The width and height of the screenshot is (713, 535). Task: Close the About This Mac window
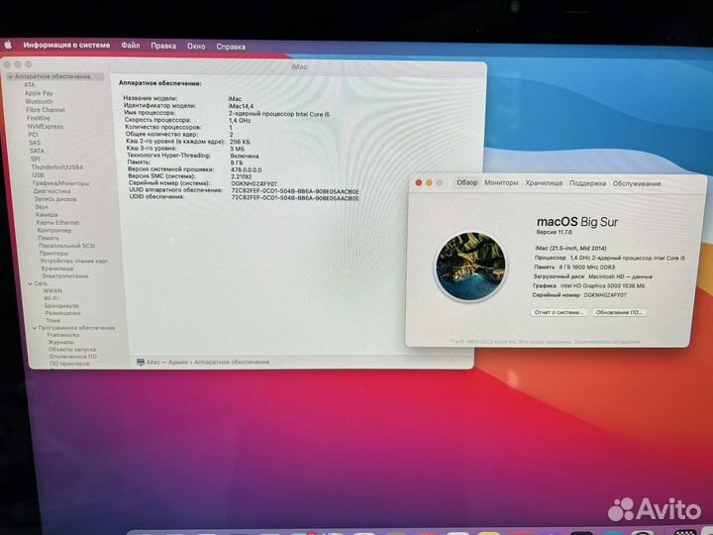point(418,182)
